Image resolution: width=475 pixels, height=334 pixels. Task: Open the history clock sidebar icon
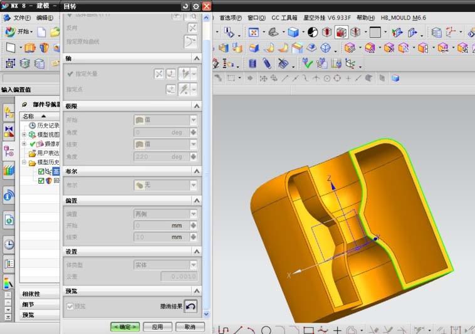point(9,244)
